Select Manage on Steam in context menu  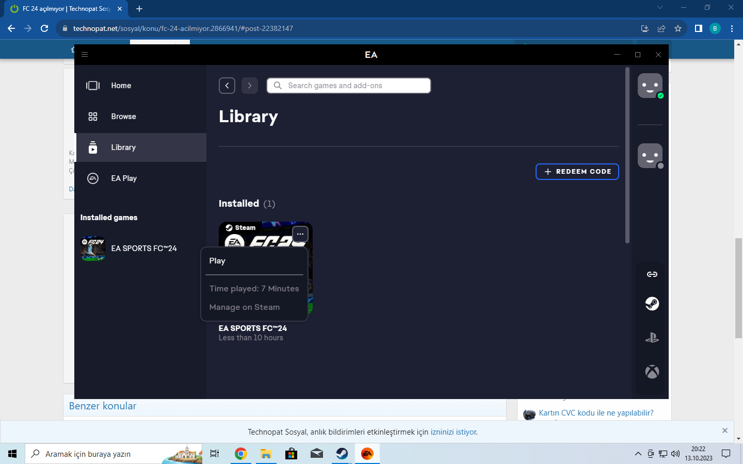(245, 307)
